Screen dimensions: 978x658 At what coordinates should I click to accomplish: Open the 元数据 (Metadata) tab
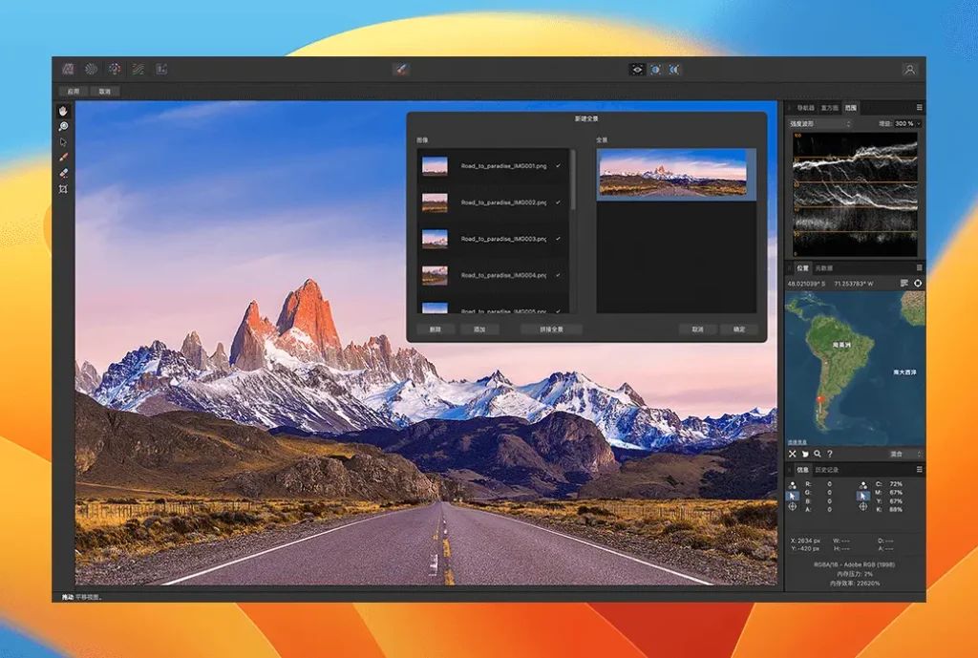click(x=824, y=268)
